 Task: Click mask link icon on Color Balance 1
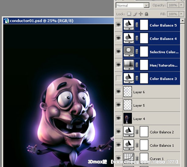(137, 145)
